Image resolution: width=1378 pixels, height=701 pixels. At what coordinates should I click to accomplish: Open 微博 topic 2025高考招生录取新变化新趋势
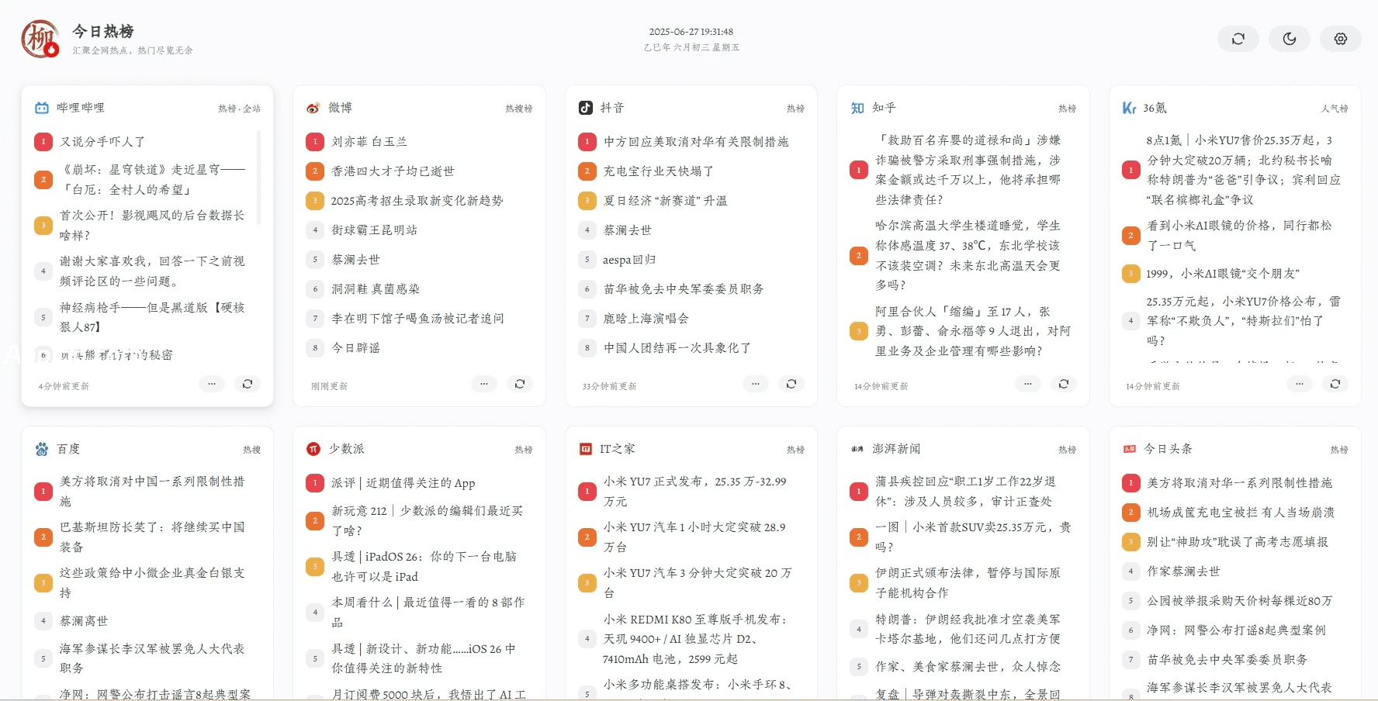(x=417, y=201)
